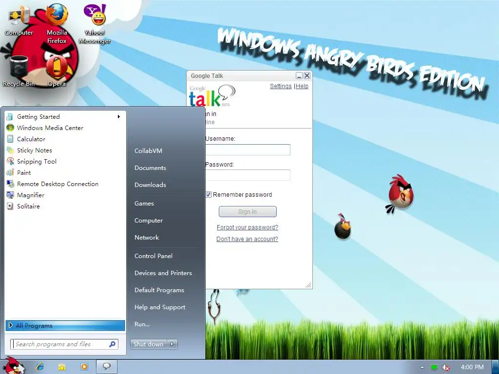The height and width of the screenshot is (374, 499).
Task: Click the Show desktop strip
Action: 496,367
